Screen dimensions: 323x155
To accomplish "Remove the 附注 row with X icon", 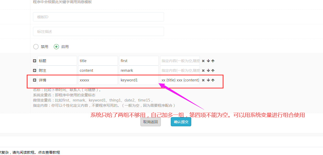I will pos(203,70).
